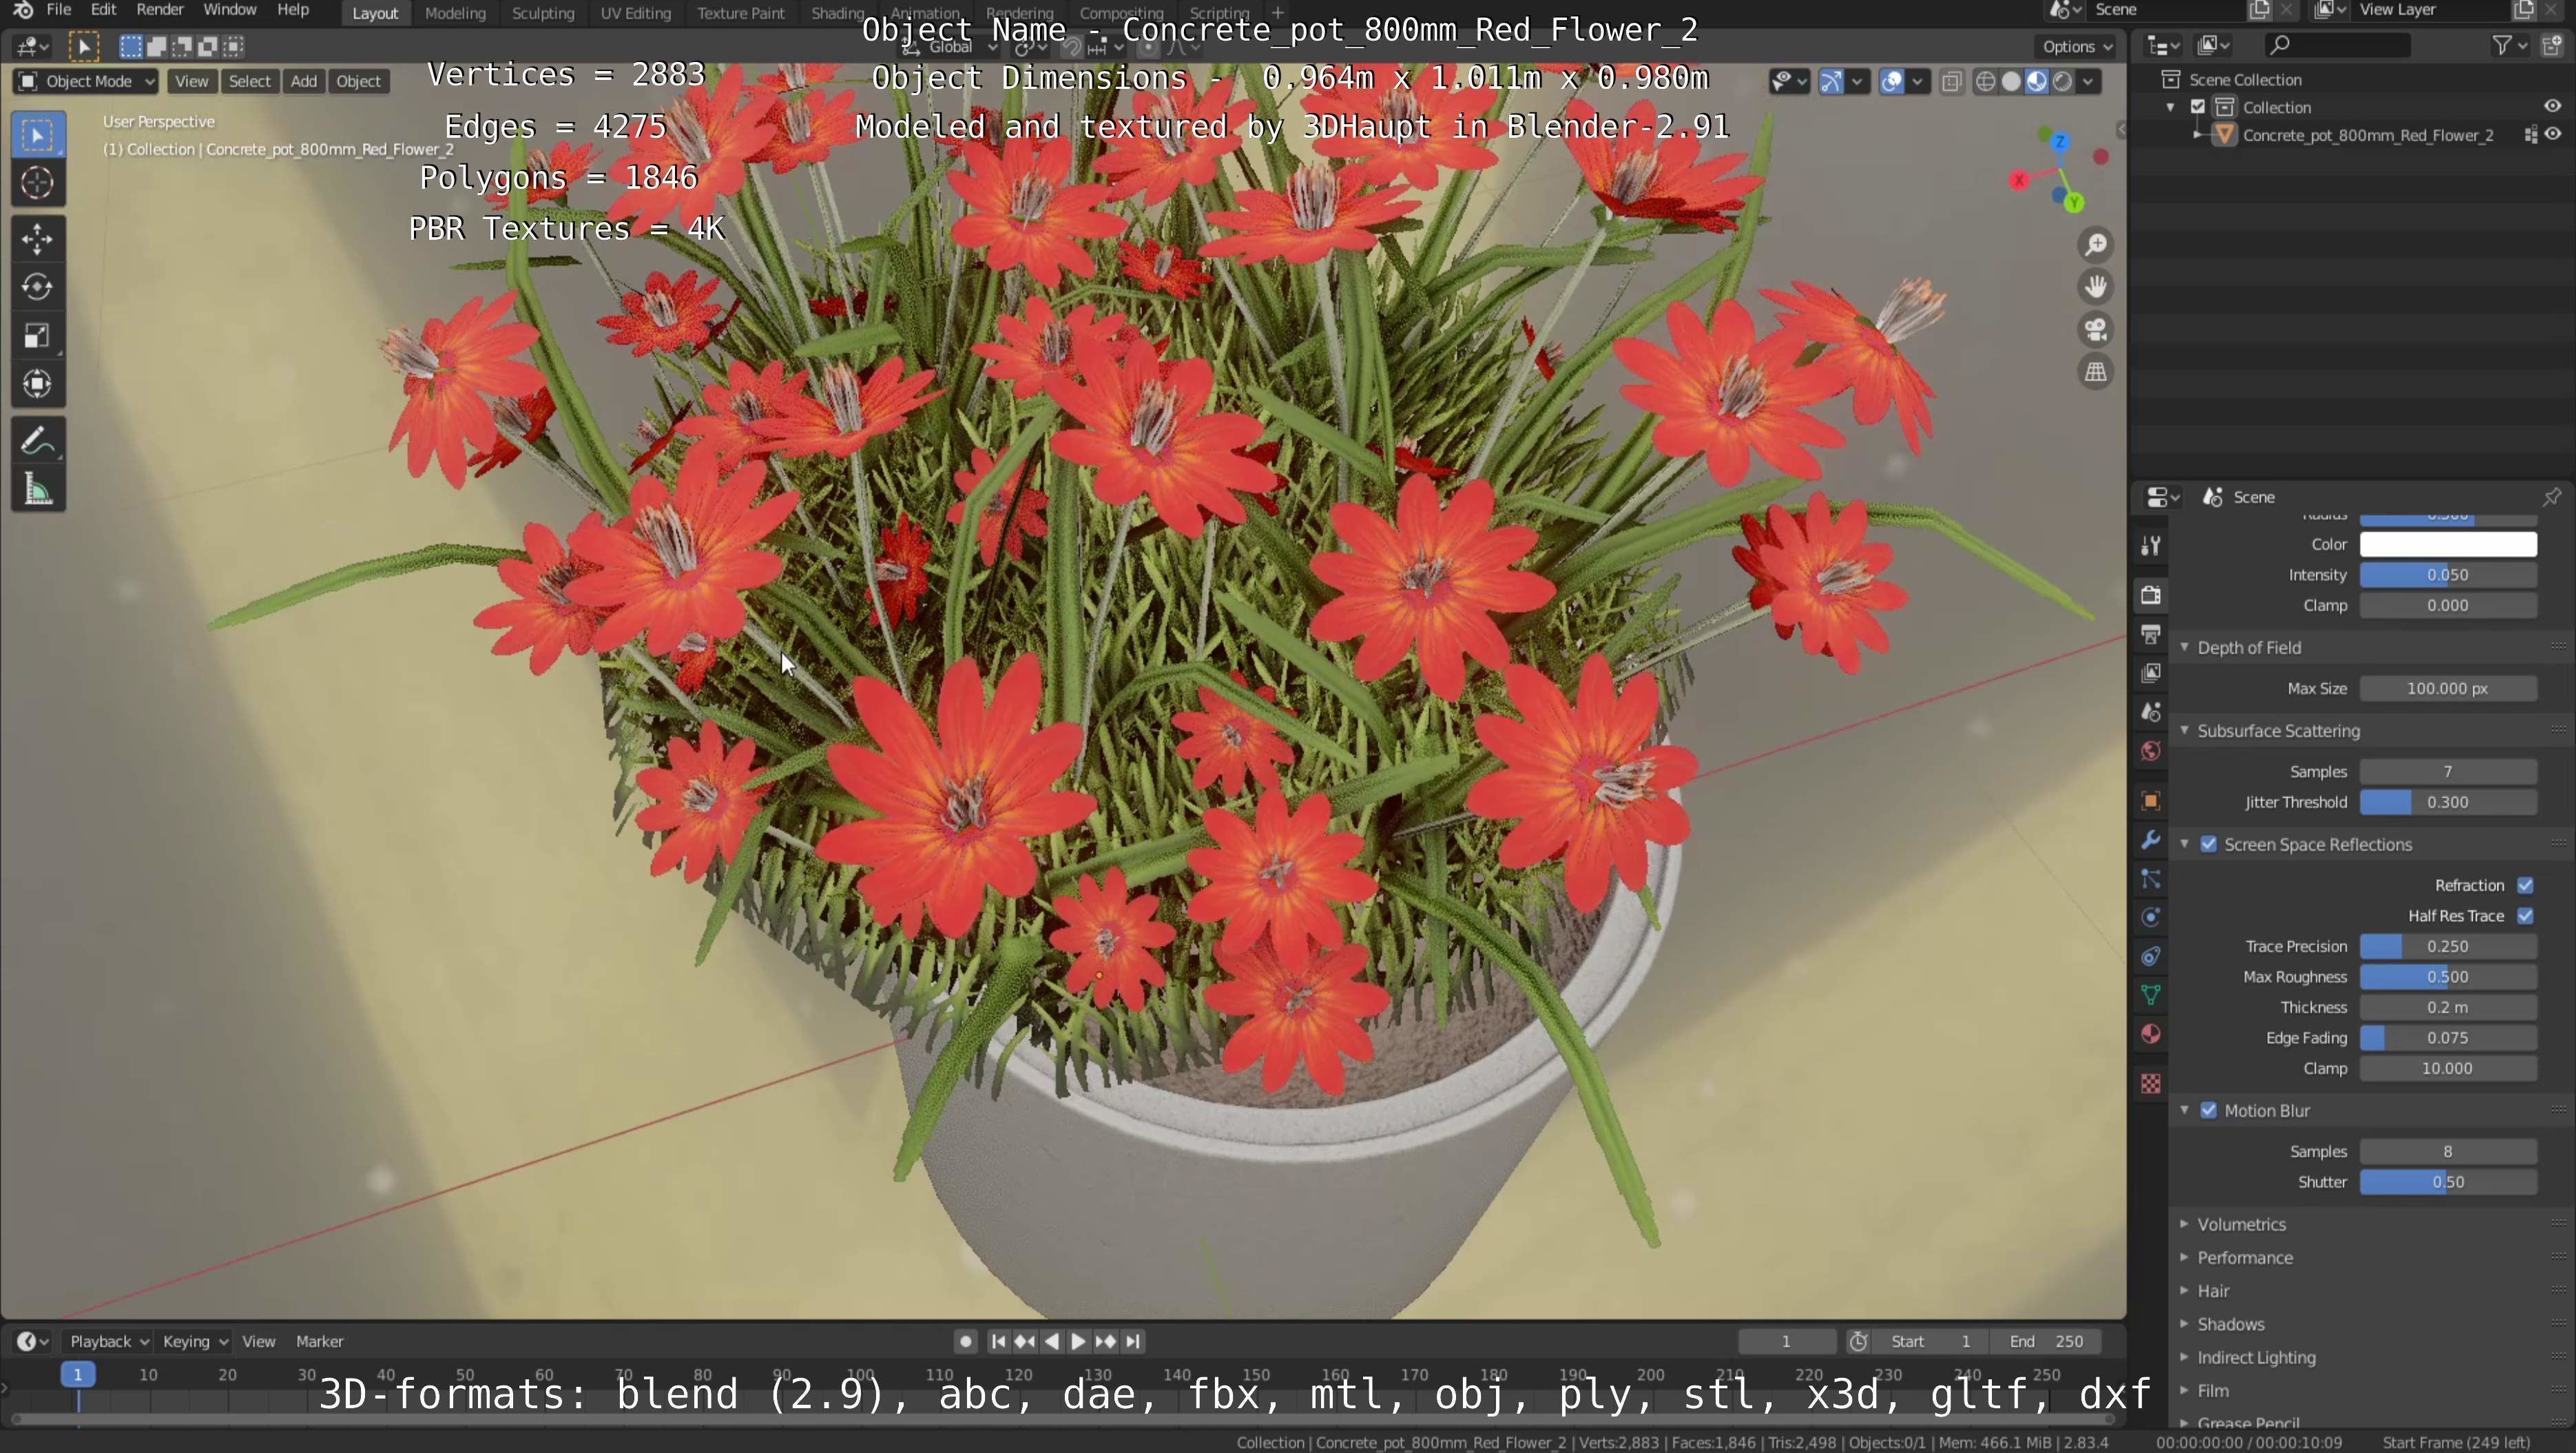2576x1453 pixels.
Task: Adjust the Motion Blur Shutter slider
Action: 2448,1183
